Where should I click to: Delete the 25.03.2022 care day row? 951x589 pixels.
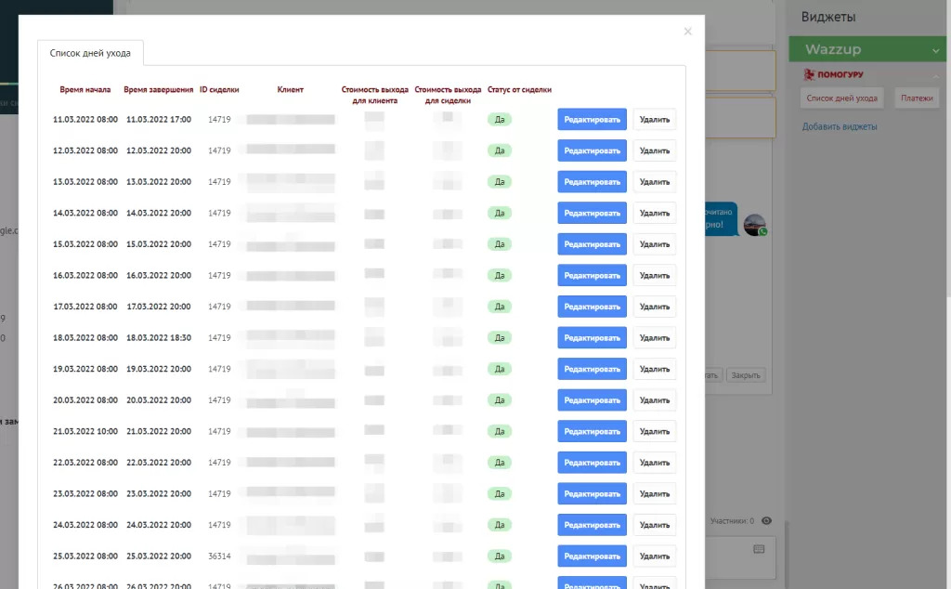point(655,556)
